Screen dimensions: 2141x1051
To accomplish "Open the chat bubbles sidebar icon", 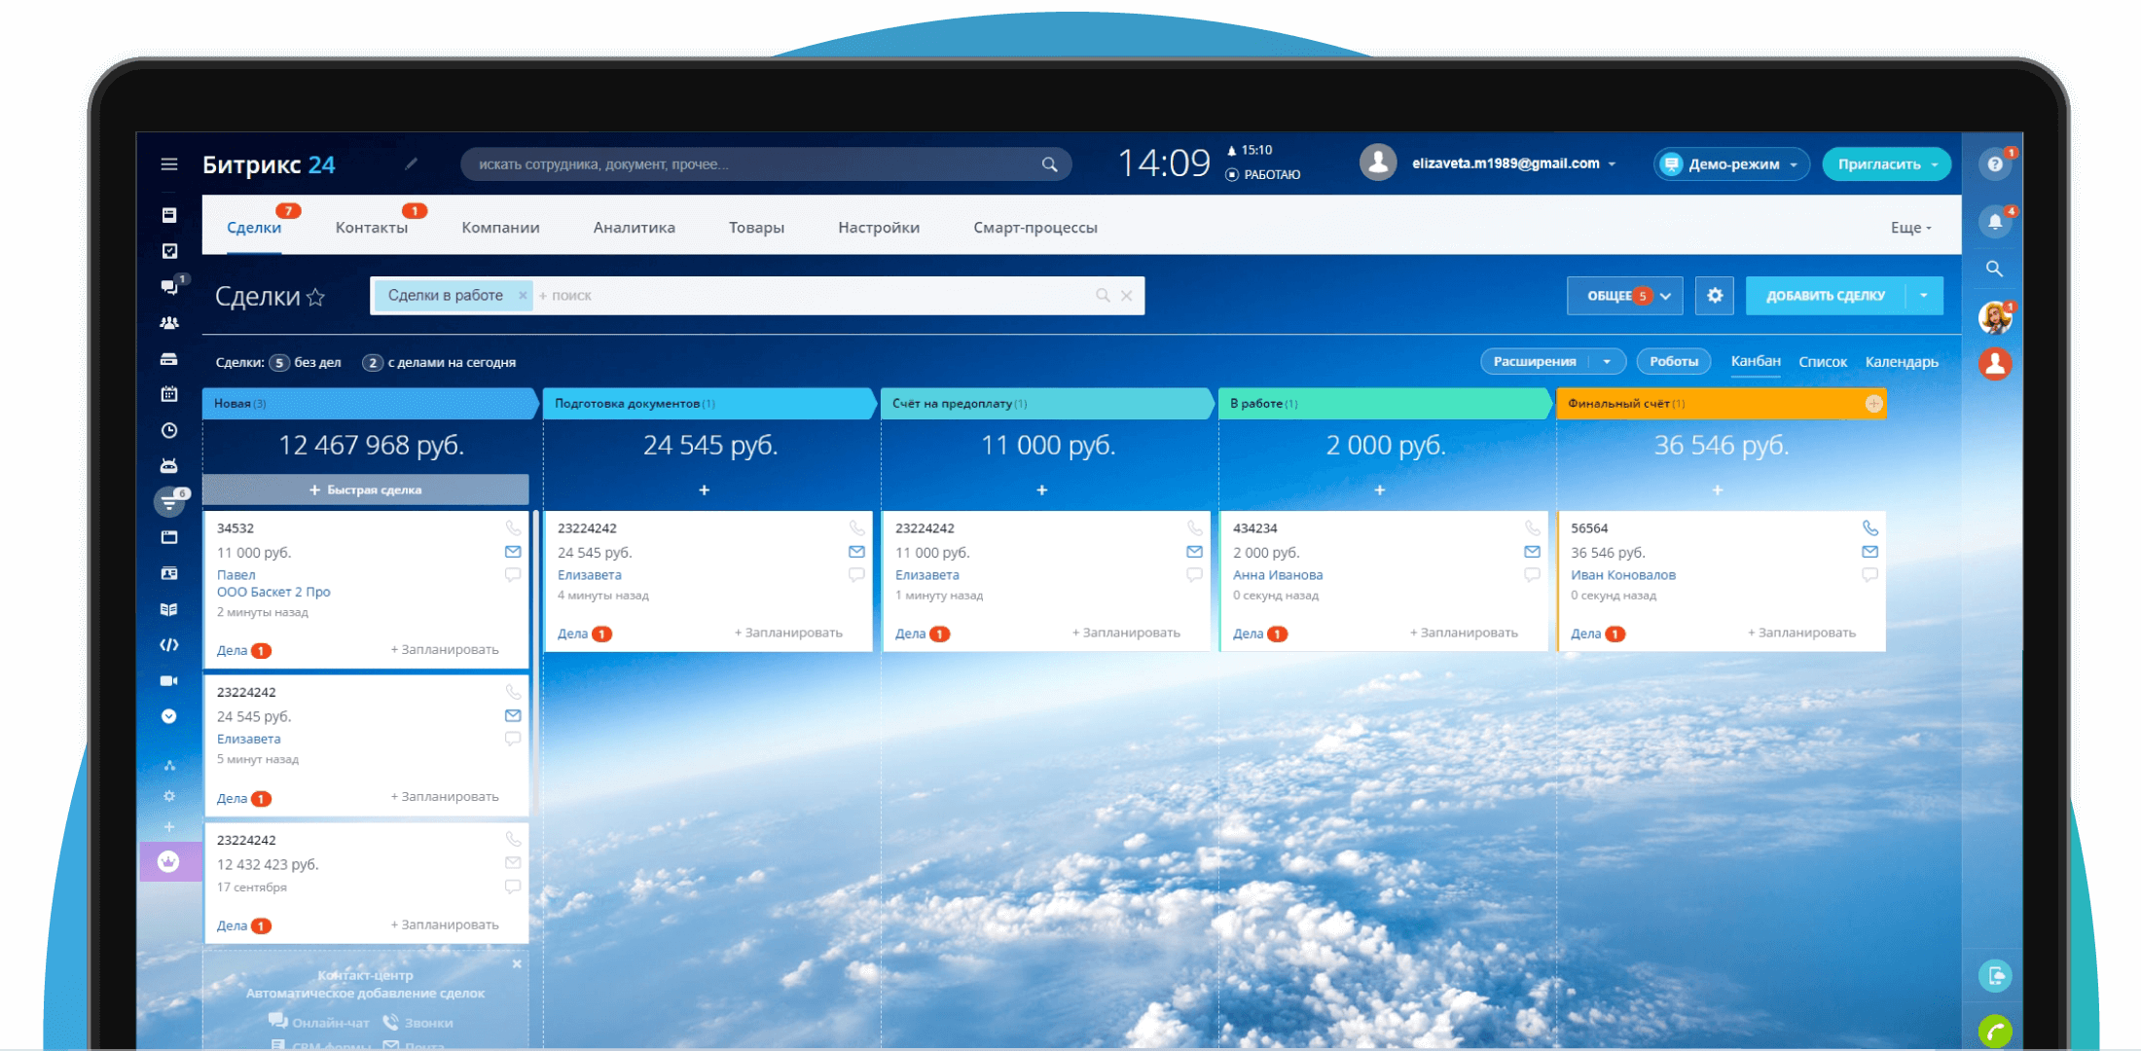I will coord(169,286).
